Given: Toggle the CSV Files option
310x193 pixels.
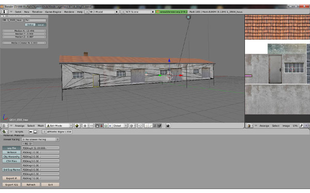Looking at the screenshot, I should point(11,161).
